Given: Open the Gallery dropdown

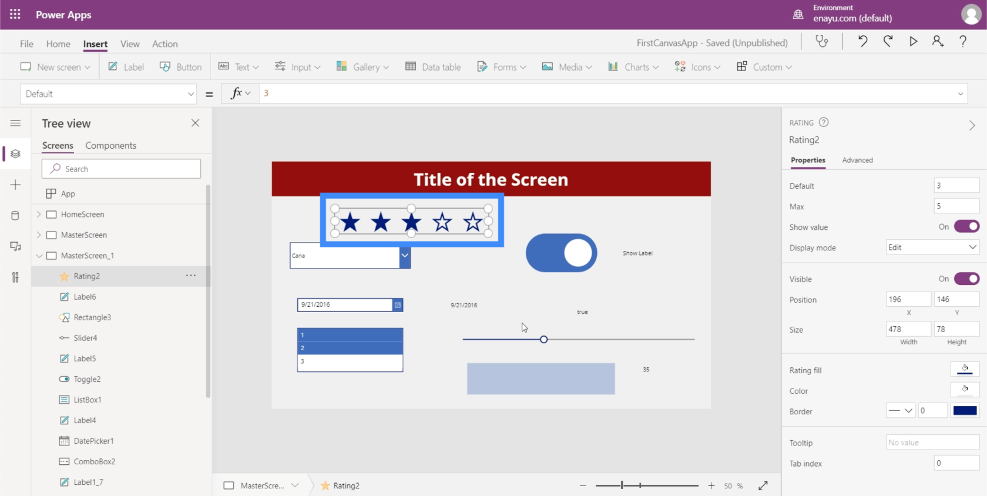Looking at the screenshot, I should (x=362, y=67).
